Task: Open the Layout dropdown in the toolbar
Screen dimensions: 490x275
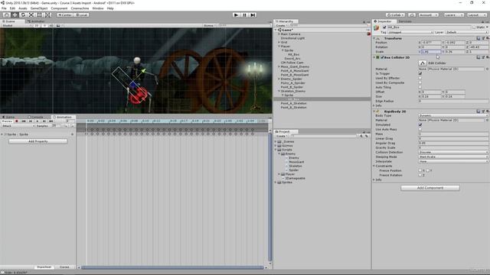Action: point(477,15)
